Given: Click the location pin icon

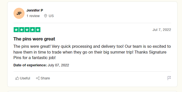Looking at the screenshot, I should (x=46, y=16).
